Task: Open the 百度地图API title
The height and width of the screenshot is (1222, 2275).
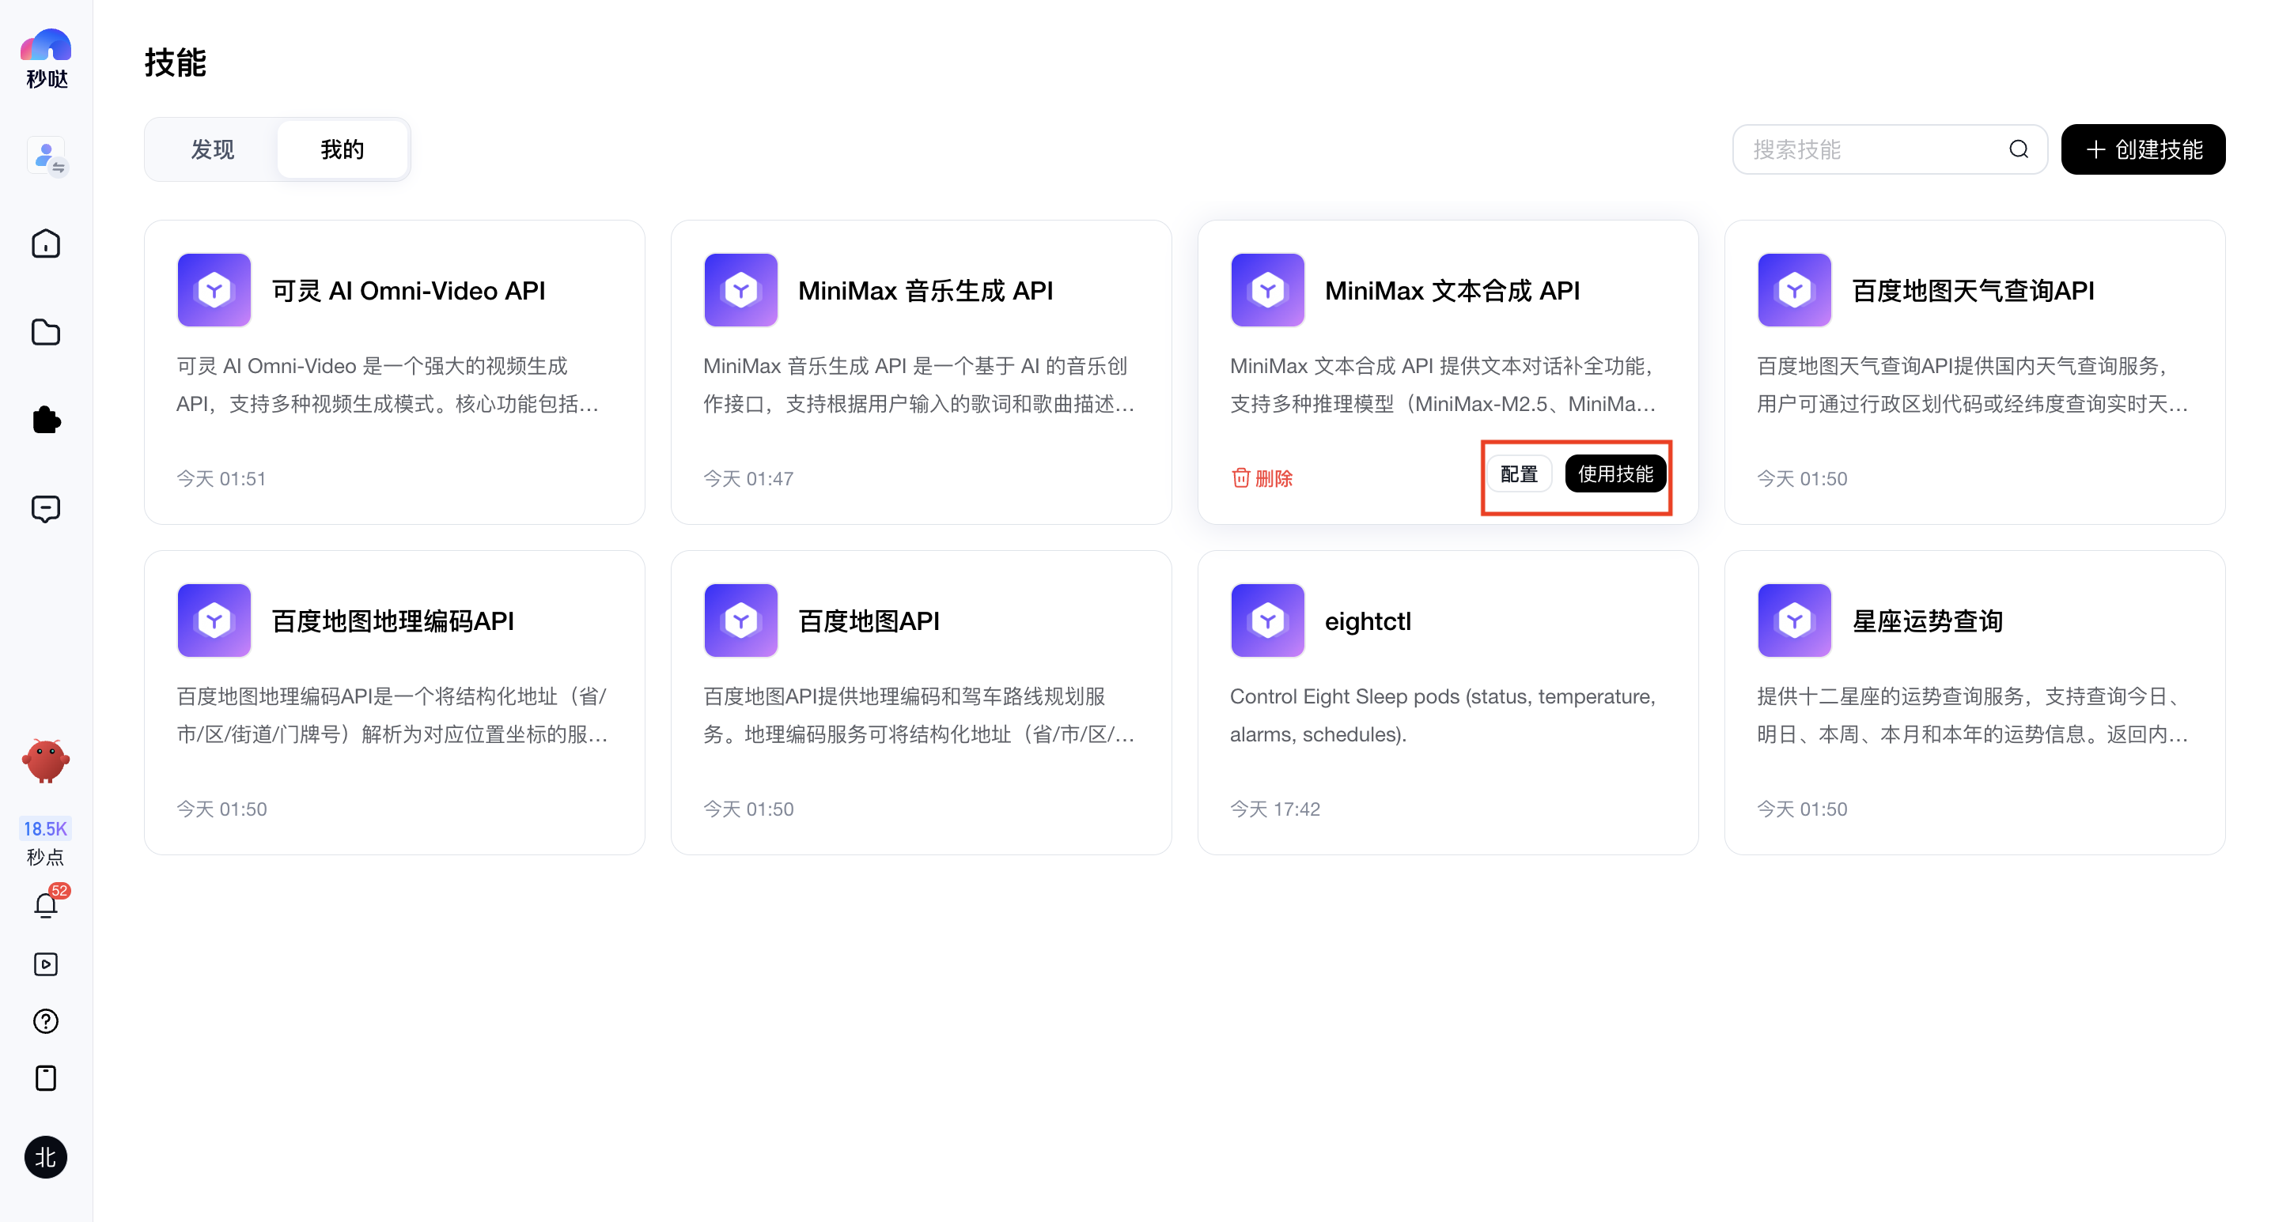Action: pos(869,620)
